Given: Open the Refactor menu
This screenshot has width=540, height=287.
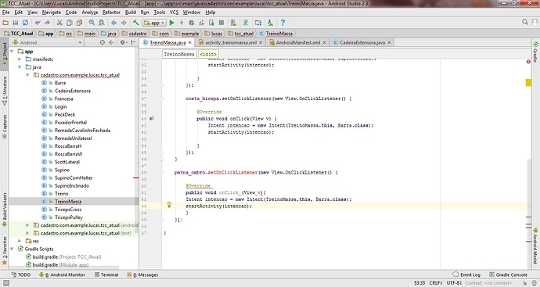Looking at the screenshot, I should (x=112, y=12).
